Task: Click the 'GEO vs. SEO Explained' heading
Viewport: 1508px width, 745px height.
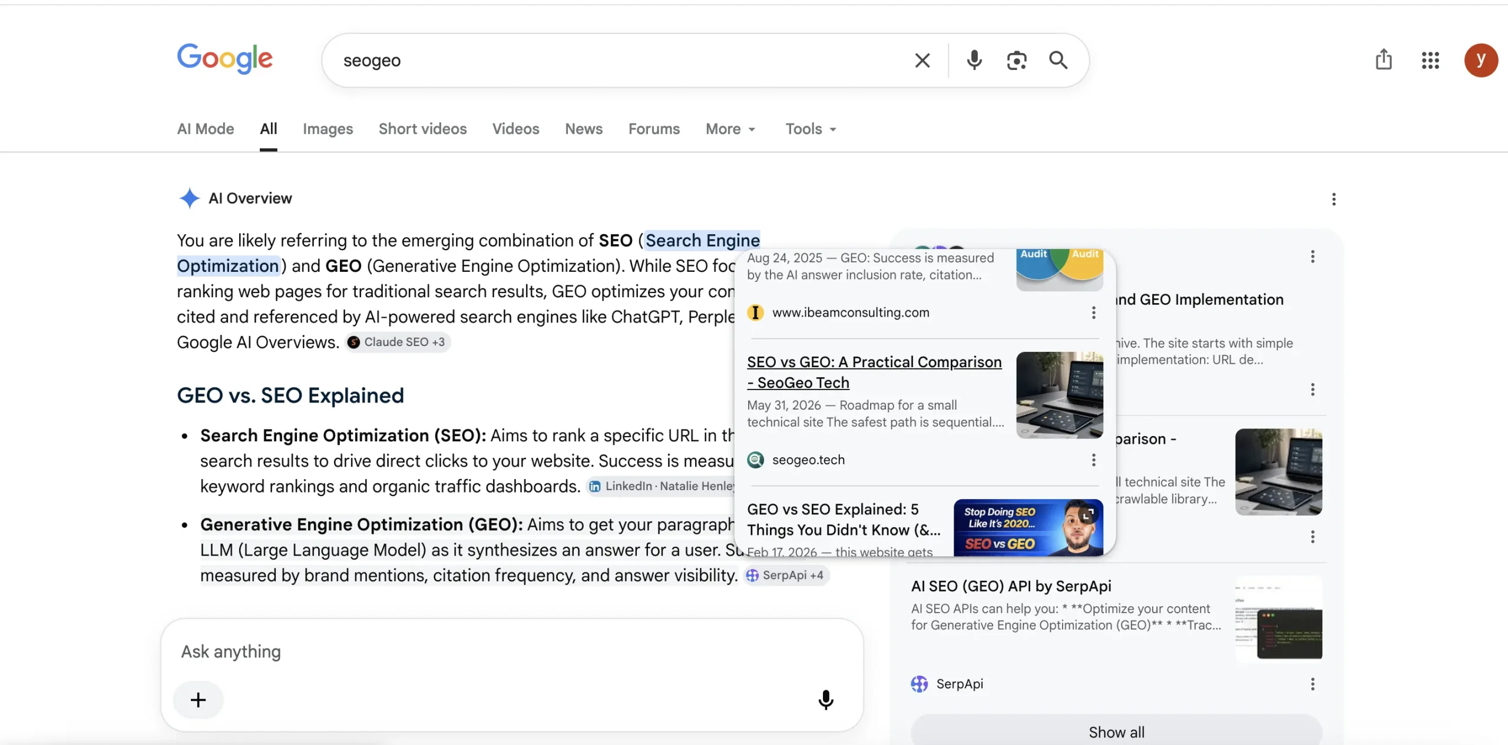Action: pyautogui.click(x=290, y=395)
